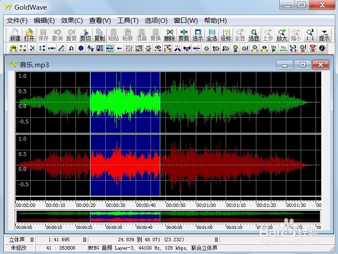Screen dimensions: 338x254
Task: Click the 粘贴 (Paste) toolbar icon
Action: [x=113, y=35]
